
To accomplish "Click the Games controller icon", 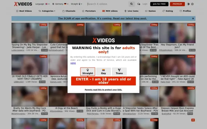I will point(146,11).
